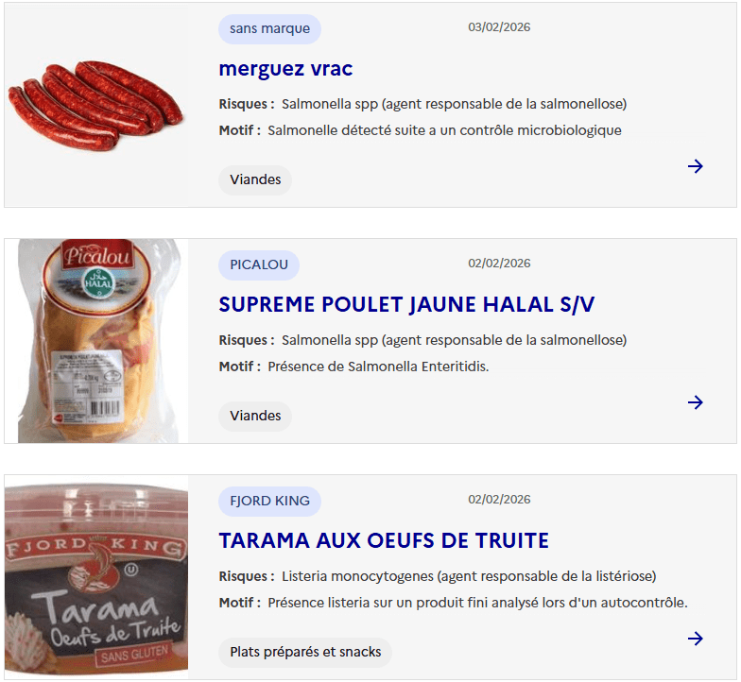View the merguez sausages product image
741x682 pixels.
[x=96, y=105]
